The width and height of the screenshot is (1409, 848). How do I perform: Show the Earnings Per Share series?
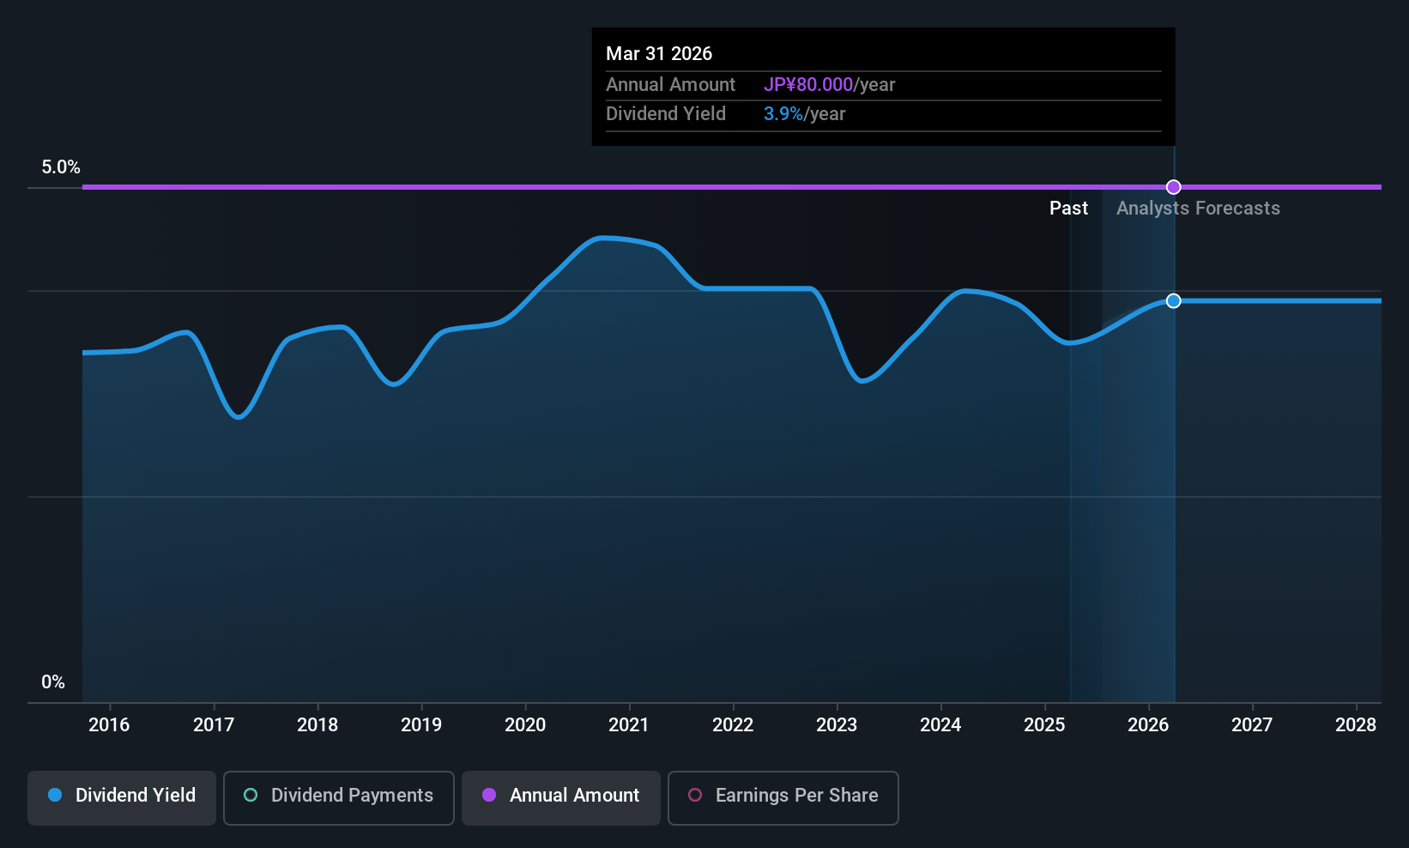[x=783, y=798]
